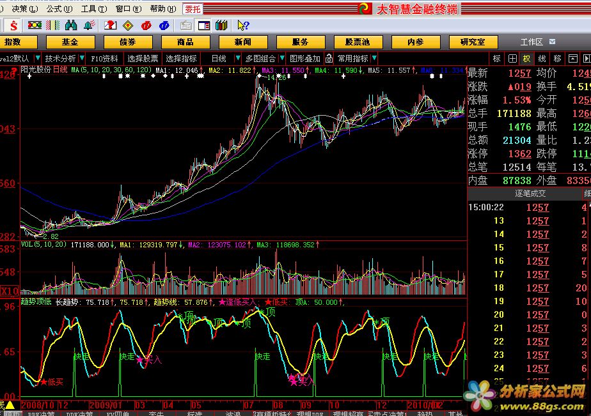Click the 图形叠加 toolbar item
The width and height of the screenshot is (591, 416).
coord(305,58)
